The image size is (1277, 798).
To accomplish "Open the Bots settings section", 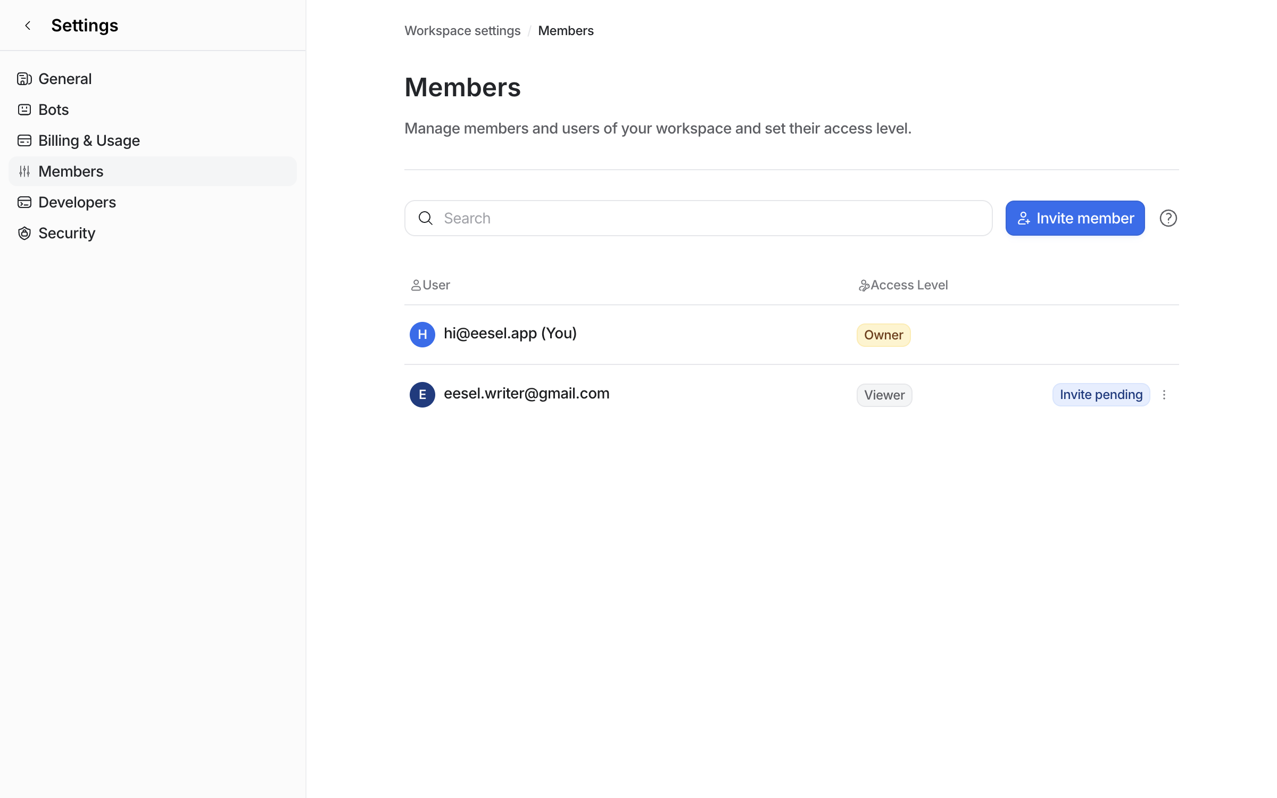I will click(x=153, y=110).
